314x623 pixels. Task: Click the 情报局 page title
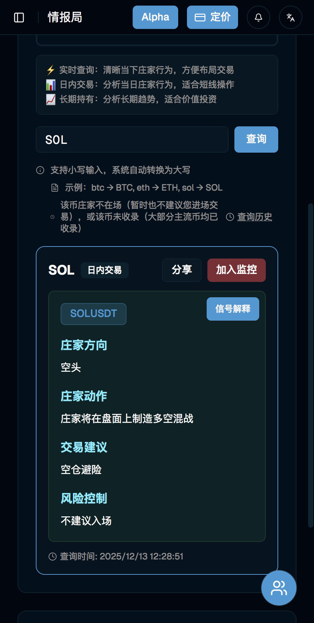65,17
